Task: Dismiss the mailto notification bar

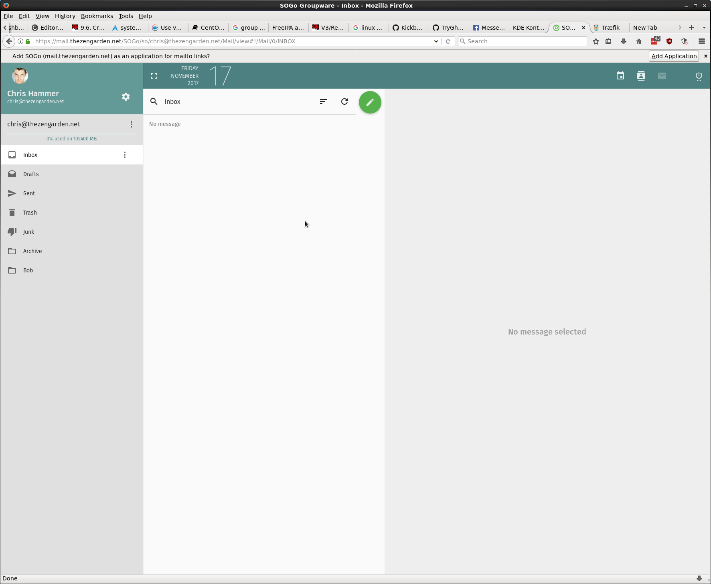Action: (x=705, y=56)
